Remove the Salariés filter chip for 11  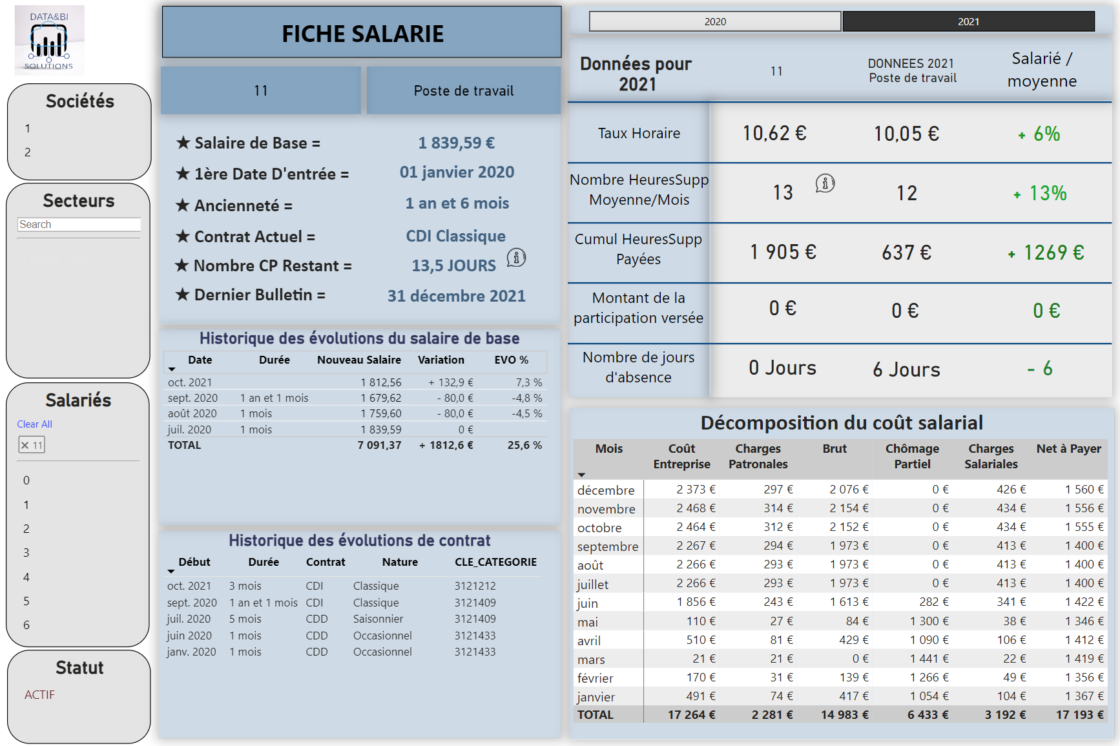(x=25, y=444)
